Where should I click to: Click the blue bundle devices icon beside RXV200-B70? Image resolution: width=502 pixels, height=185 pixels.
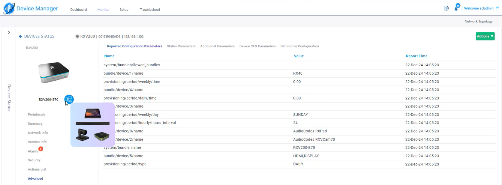point(69,99)
